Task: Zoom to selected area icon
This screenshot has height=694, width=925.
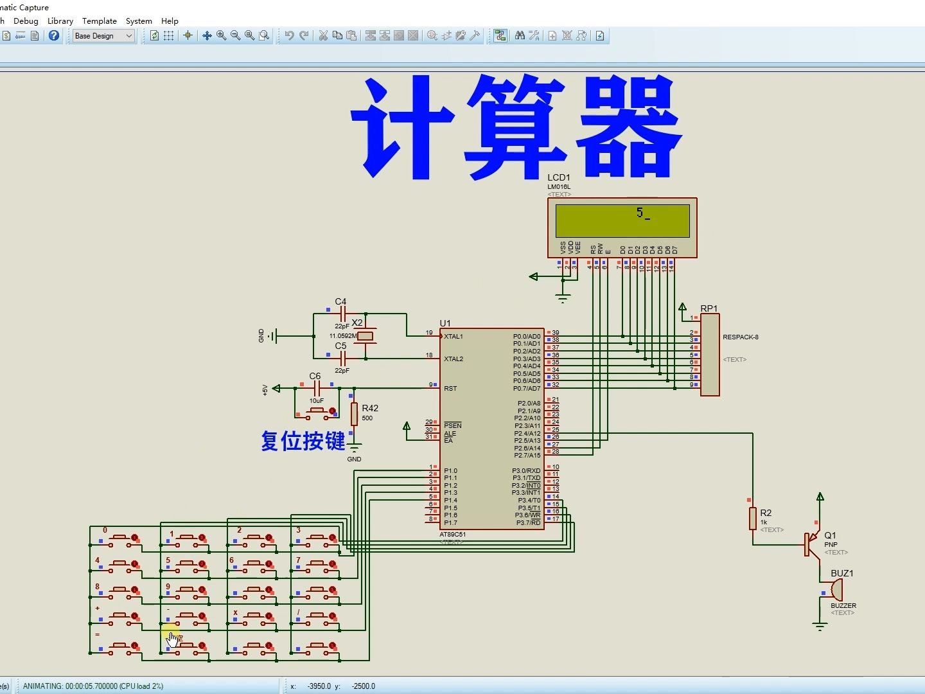Action: 264,36
